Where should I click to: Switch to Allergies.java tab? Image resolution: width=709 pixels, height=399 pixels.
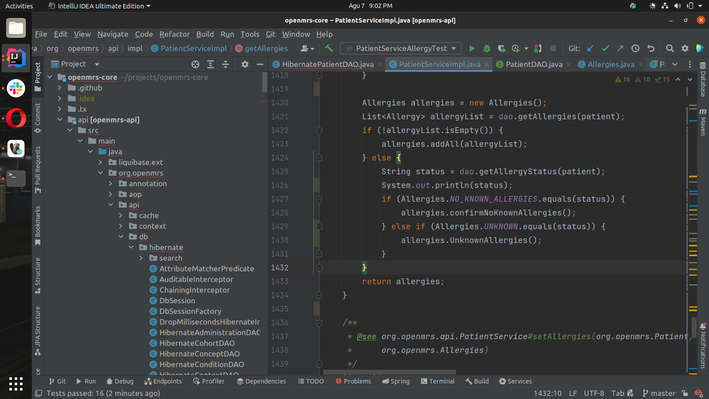611,64
